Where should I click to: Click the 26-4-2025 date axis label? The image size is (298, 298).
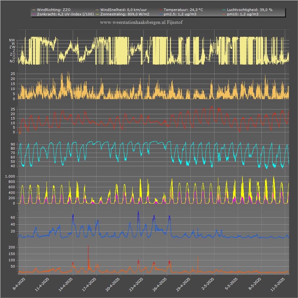(x=160, y=285)
